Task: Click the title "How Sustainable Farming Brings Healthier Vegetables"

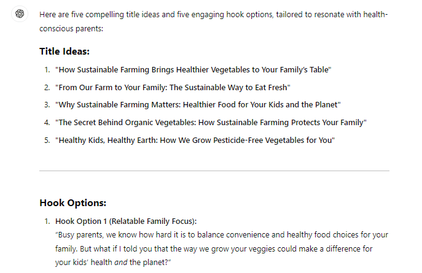Action: point(193,70)
